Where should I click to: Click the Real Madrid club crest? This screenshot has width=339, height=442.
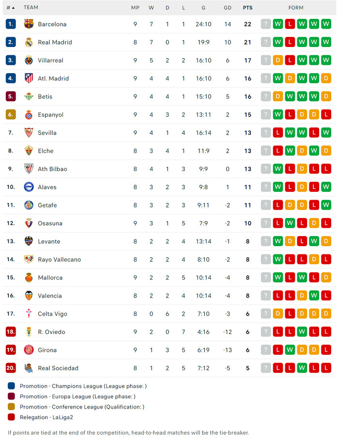pyautogui.click(x=29, y=42)
